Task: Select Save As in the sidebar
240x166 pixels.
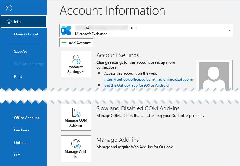Action: (20, 52)
